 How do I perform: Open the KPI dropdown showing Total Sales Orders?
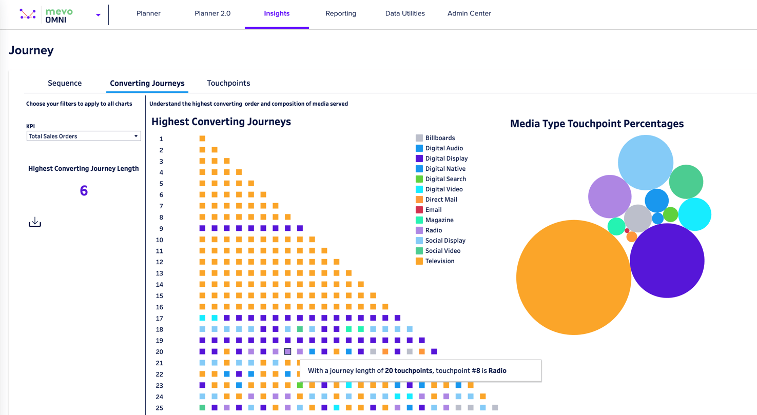click(x=83, y=135)
